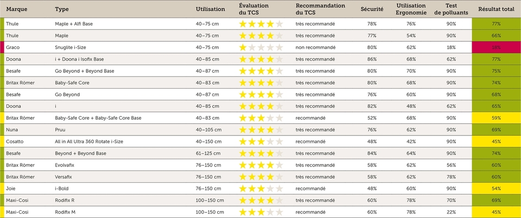The height and width of the screenshot is (218, 521).
Task: Click the non recommandé recommendation text
Action: tap(315, 47)
